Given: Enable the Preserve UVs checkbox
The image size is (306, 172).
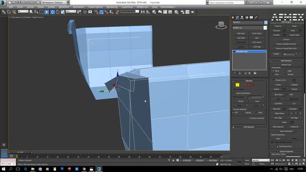Looking at the screenshot, I should pos(274,80).
